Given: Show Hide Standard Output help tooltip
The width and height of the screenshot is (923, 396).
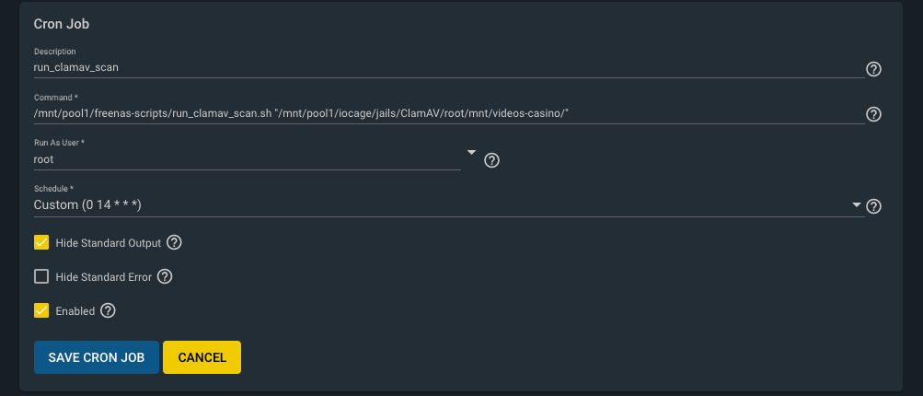Looking at the screenshot, I should click(174, 242).
